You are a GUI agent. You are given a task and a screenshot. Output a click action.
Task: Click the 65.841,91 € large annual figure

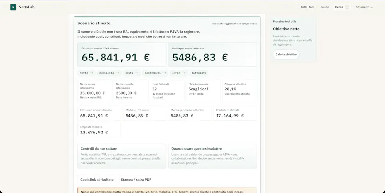[x=115, y=57]
